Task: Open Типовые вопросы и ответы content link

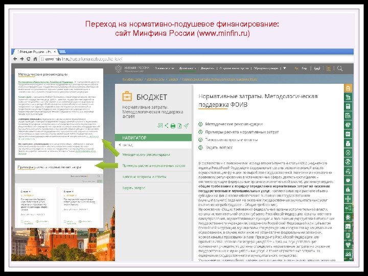Action: tap(232, 140)
